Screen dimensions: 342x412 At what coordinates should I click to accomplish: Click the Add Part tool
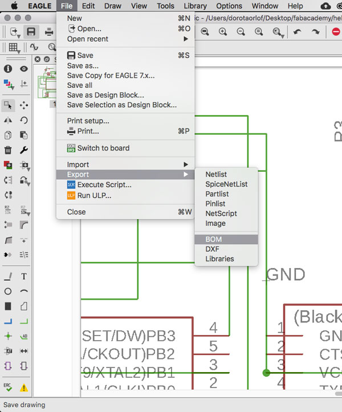(8, 165)
